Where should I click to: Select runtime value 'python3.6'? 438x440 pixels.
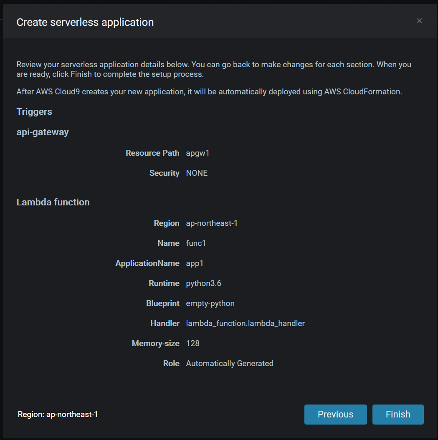pyautogui.click(x=203, y=283)
